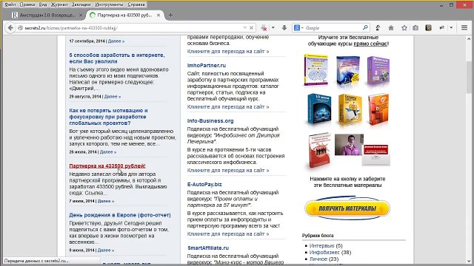
Task: Go to the browser Home page
Action: point(391,28)
